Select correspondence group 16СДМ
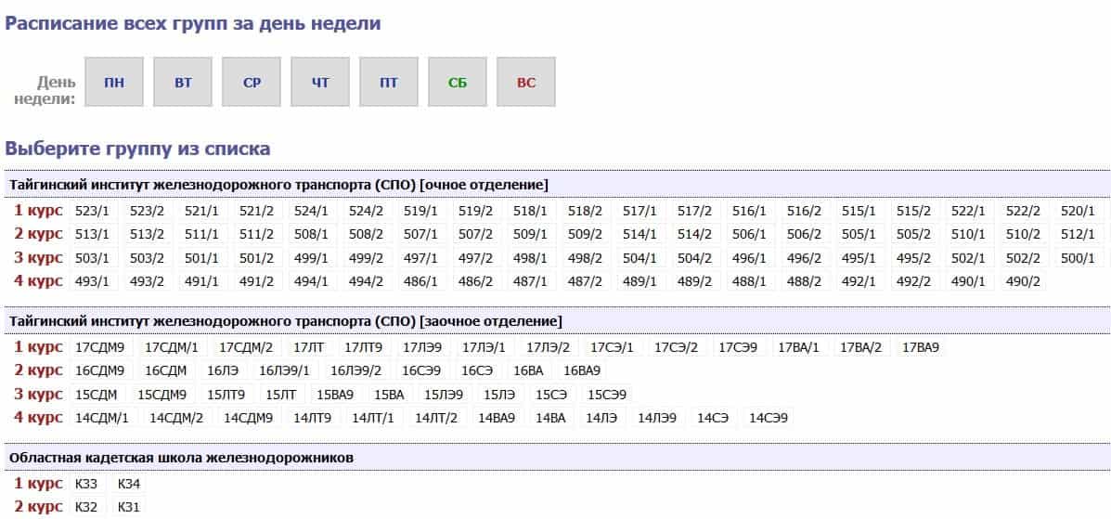Screen dimensions: 1111x519 (166, 370)
